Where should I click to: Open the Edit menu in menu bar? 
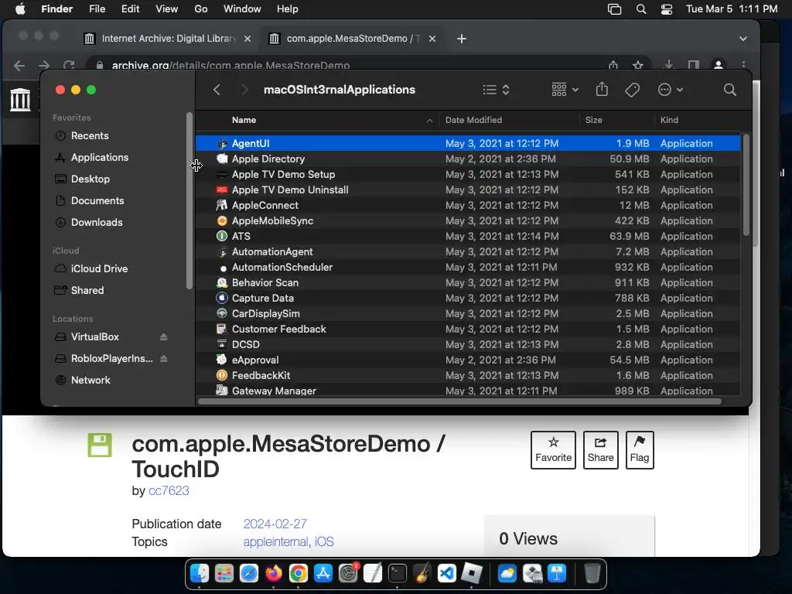coord(130,9)
